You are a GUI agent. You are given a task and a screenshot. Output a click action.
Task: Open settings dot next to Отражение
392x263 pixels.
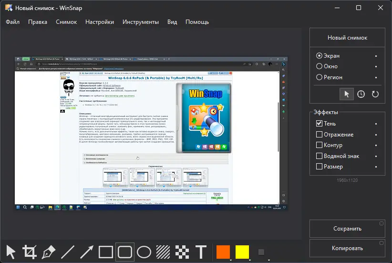tap(376, 135)
